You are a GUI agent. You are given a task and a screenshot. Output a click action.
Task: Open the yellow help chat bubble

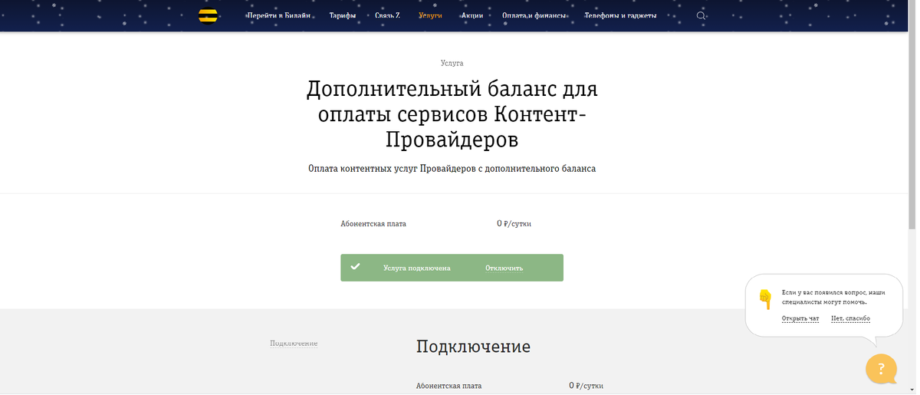coord(881,368)
